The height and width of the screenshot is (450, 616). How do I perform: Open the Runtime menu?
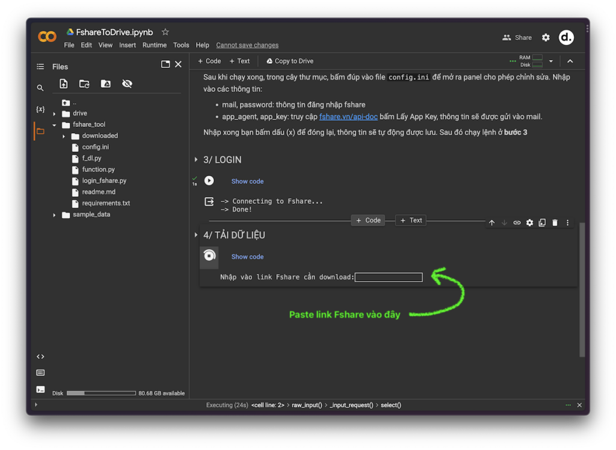click(155, 45)
